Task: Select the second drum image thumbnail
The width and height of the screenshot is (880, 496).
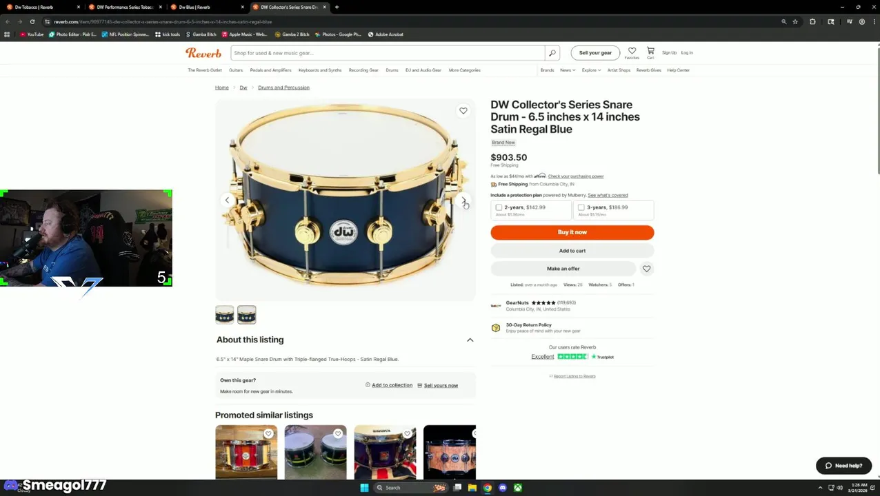Action: tap(246, 315)
